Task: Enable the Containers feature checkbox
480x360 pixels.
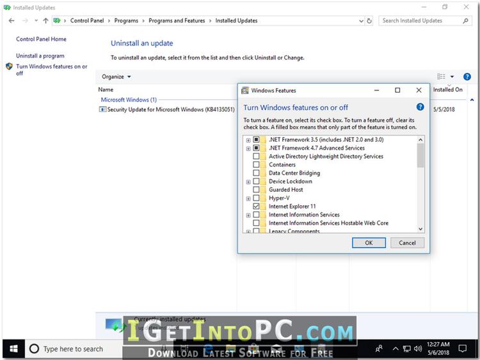Action: [256, 164]
